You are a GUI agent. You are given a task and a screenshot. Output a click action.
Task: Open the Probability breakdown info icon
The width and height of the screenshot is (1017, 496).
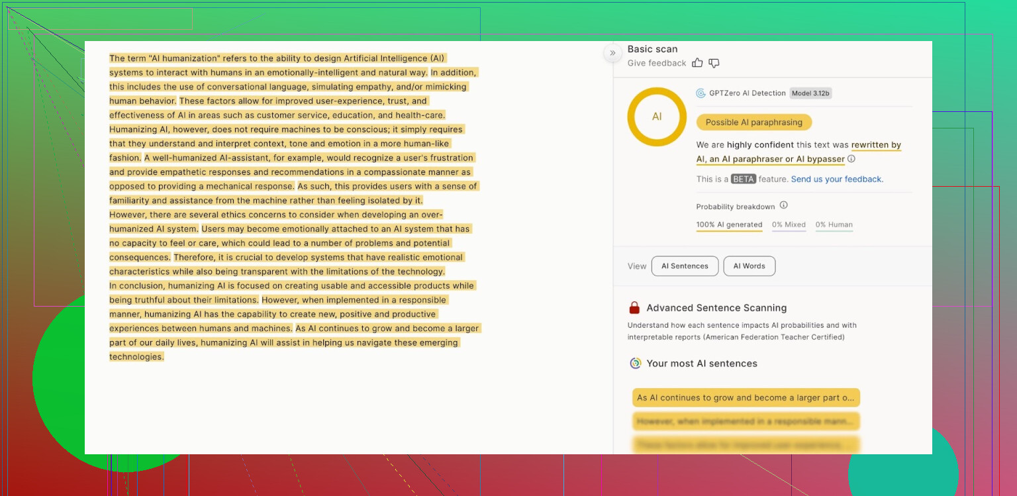pyautogui.click(x=783, y=205)
